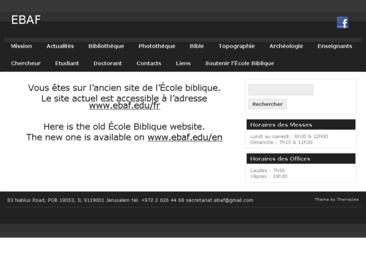Open Soutenir l'École Biblique page
The image size is (366, 275).
tap(240, 63)
